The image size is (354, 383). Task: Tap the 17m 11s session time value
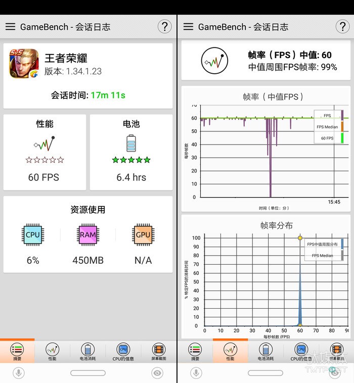click(x=108, y=95)
